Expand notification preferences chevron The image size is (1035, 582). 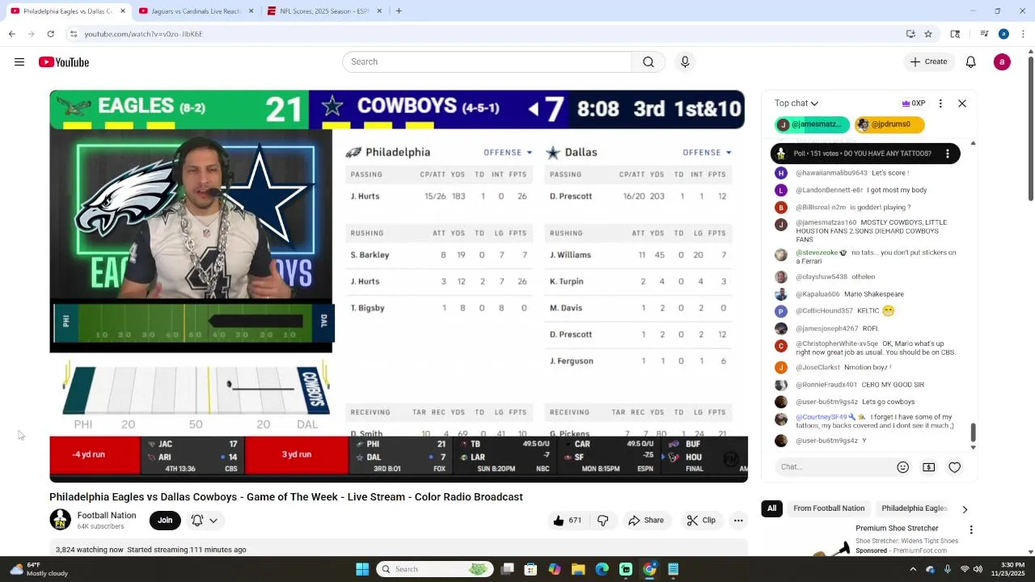pyautogui.click(x=213, y=521)
